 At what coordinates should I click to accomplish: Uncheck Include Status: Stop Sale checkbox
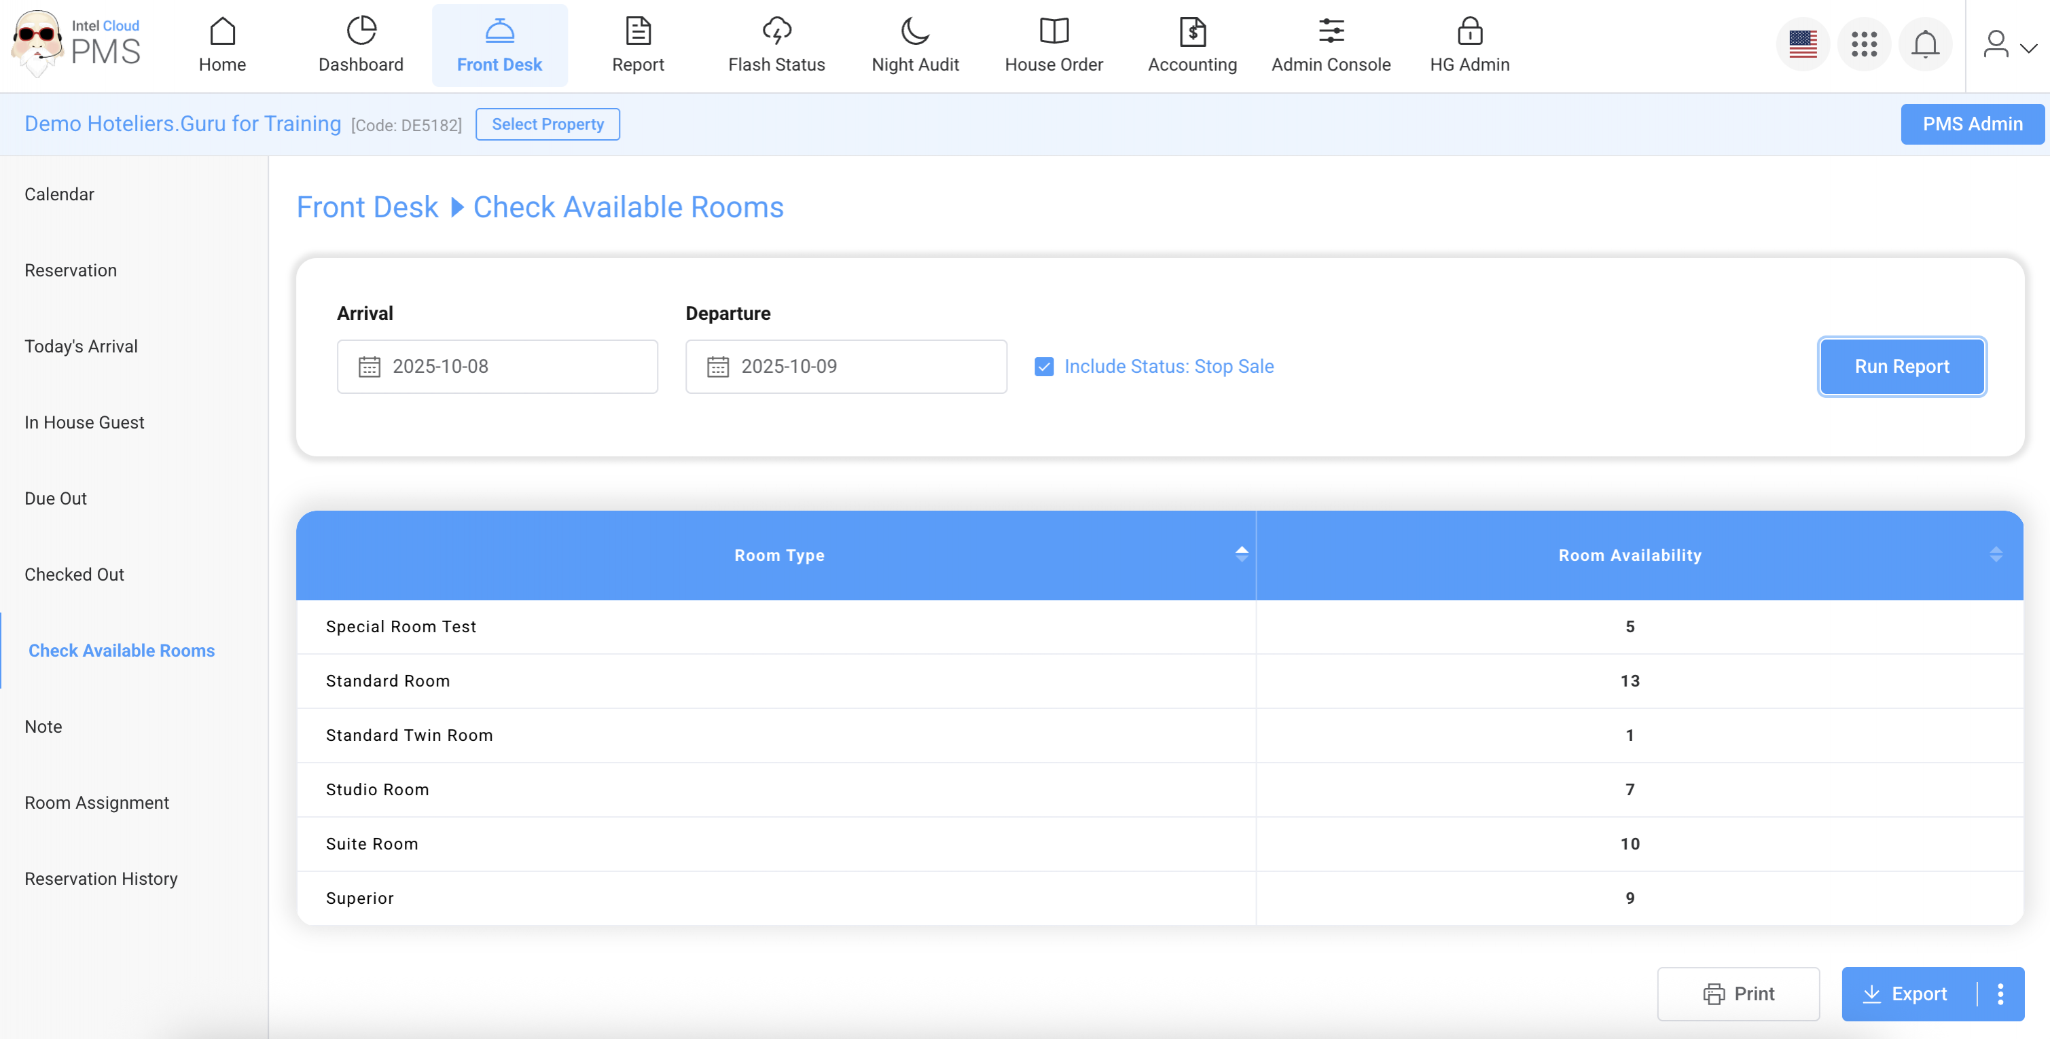(x=1043, y=367)
